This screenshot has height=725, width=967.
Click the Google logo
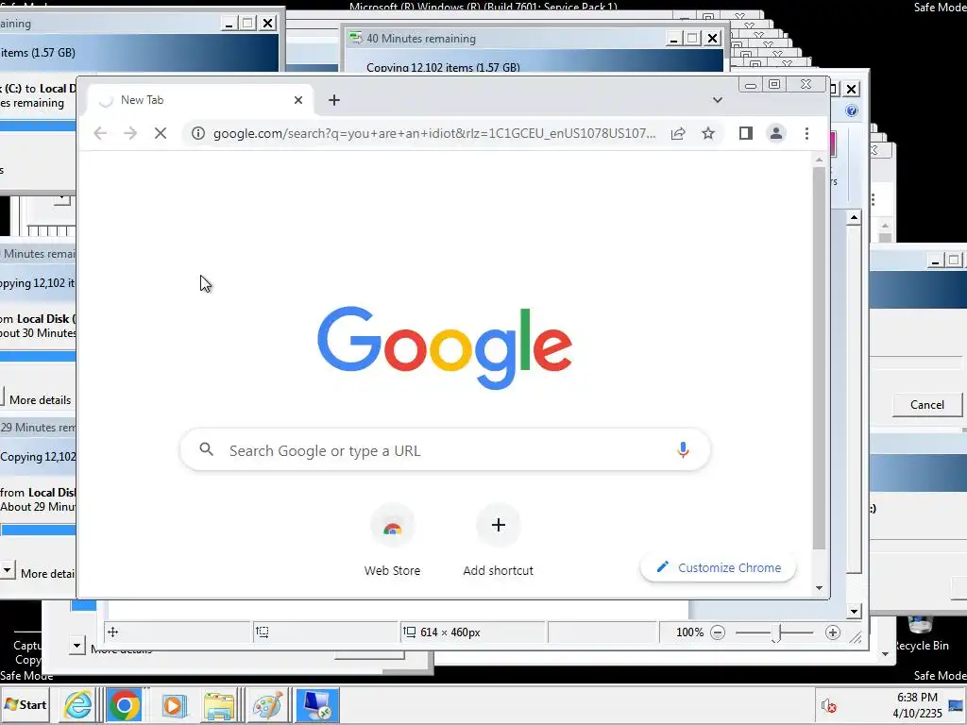click(445, 348)
